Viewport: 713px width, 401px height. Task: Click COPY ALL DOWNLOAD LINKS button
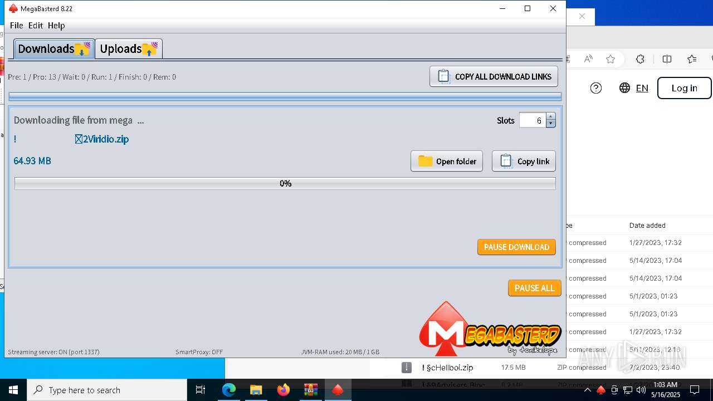494,76
